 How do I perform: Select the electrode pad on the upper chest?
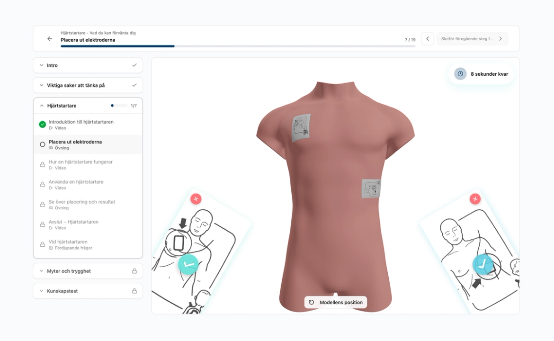coord(301,127)
